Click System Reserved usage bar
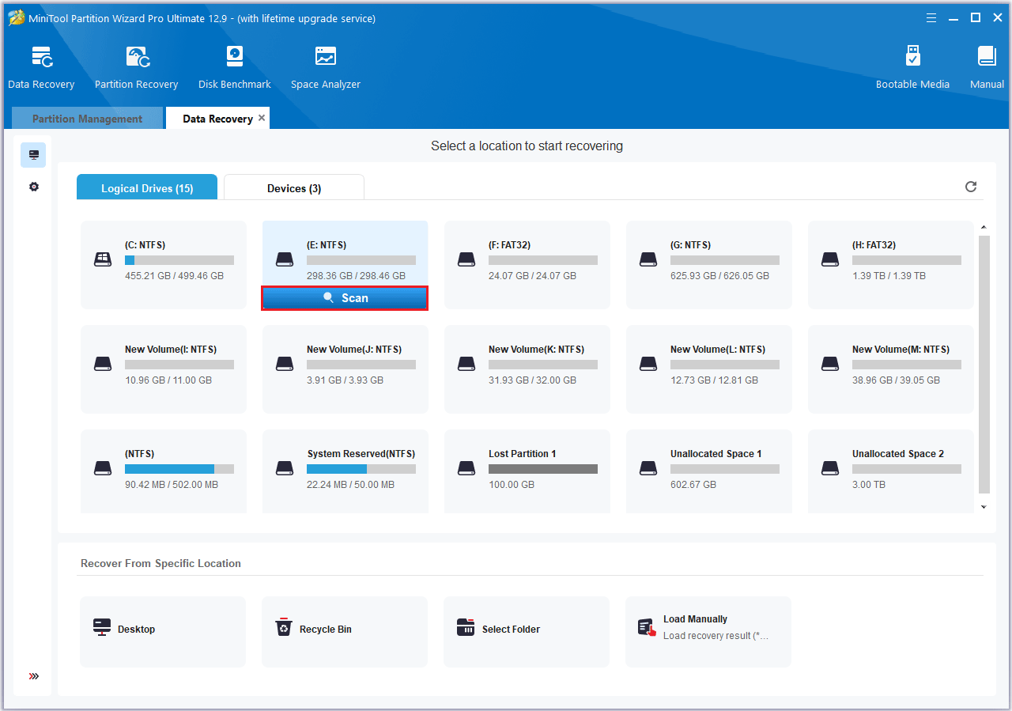 coord(361,469)
